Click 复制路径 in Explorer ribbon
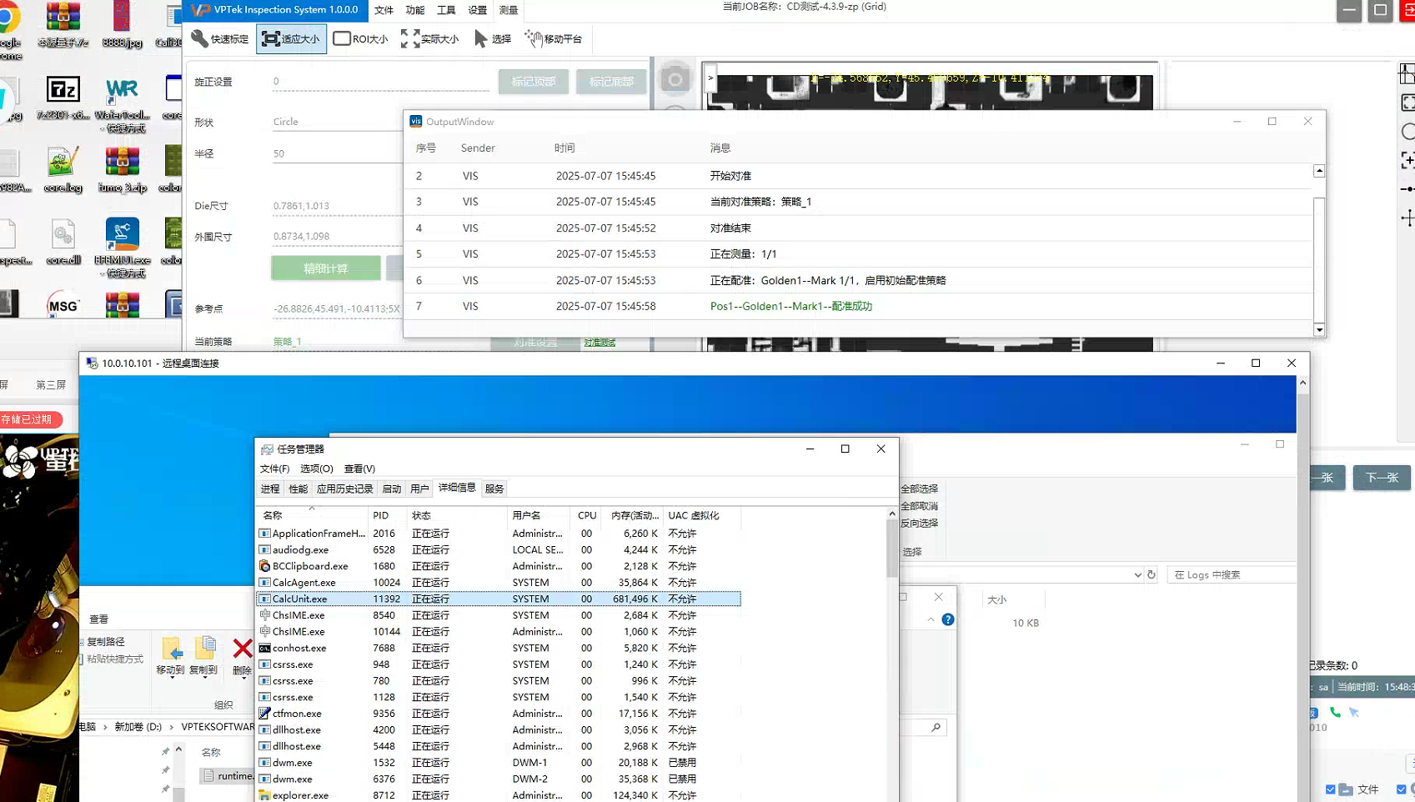1415x802 pixels. coord(107,642)
